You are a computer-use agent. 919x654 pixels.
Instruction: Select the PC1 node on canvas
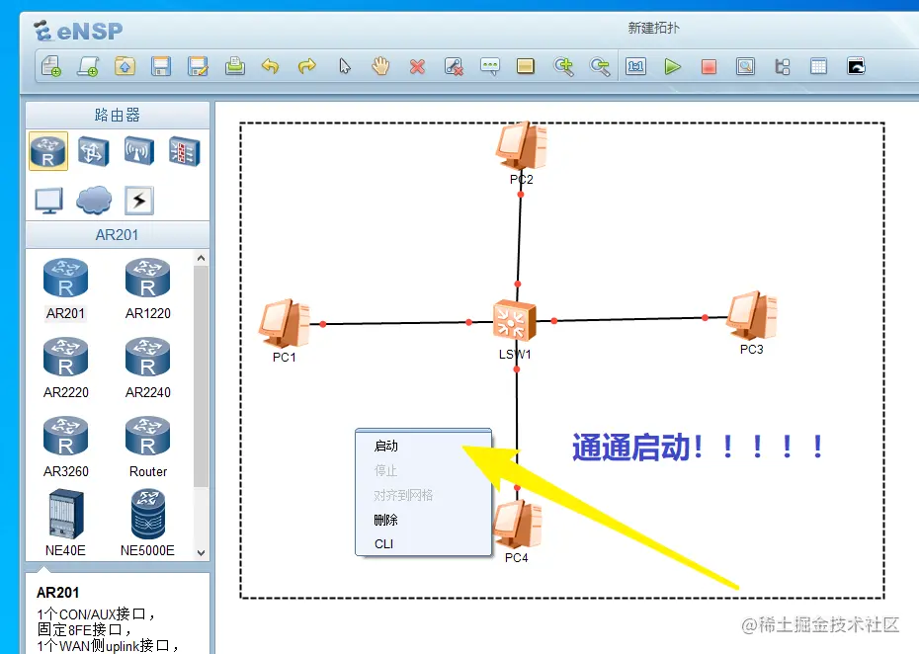click(285, 325)
